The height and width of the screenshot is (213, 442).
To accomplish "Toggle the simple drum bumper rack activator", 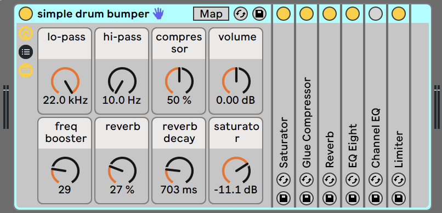I will click(x=26, y=14).
